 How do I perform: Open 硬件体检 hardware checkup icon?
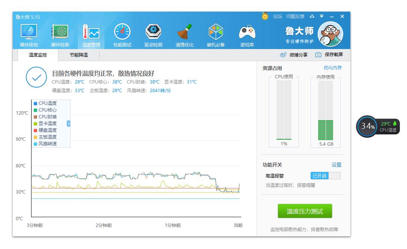pos(29,36)
